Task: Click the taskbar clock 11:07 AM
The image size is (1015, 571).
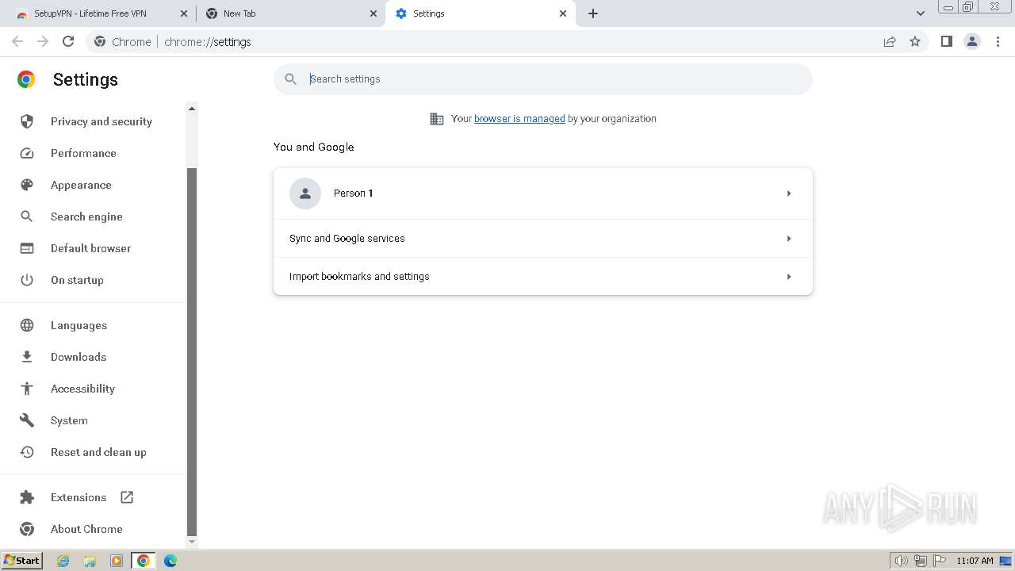Action: pyautogui.click(x=975, y=561)
